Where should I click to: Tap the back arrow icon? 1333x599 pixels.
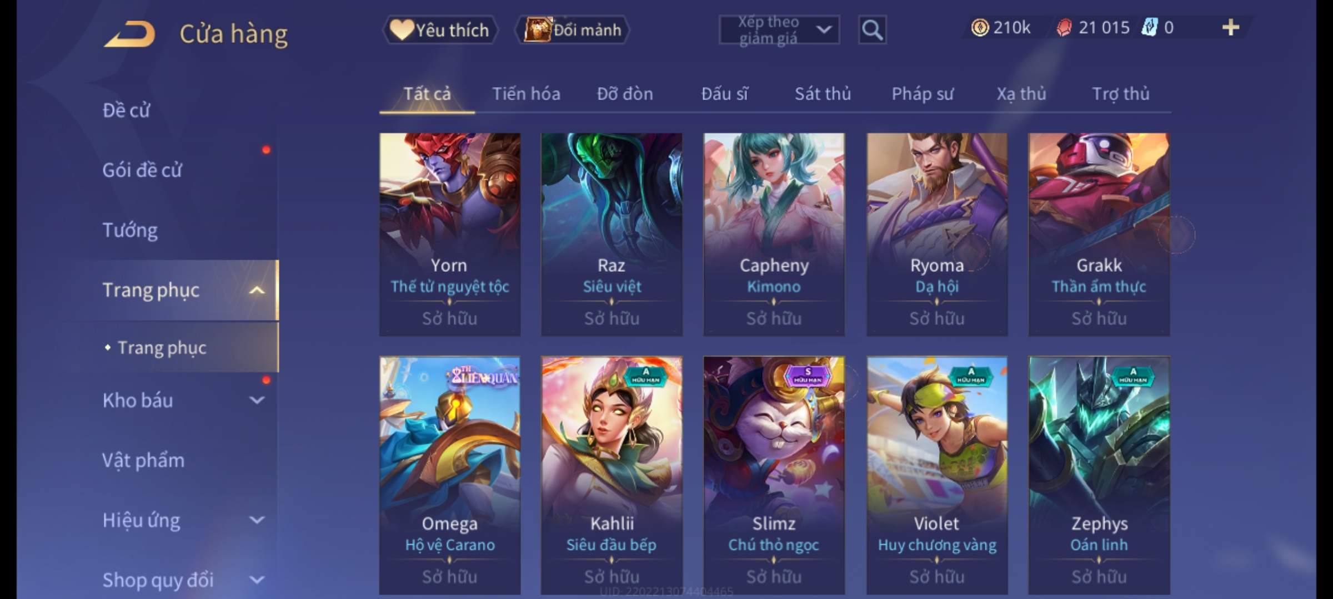pyautogui.click(x=129, y=34)
